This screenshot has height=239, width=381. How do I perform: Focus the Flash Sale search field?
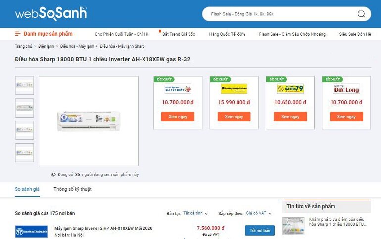click(x=286, y=14)
